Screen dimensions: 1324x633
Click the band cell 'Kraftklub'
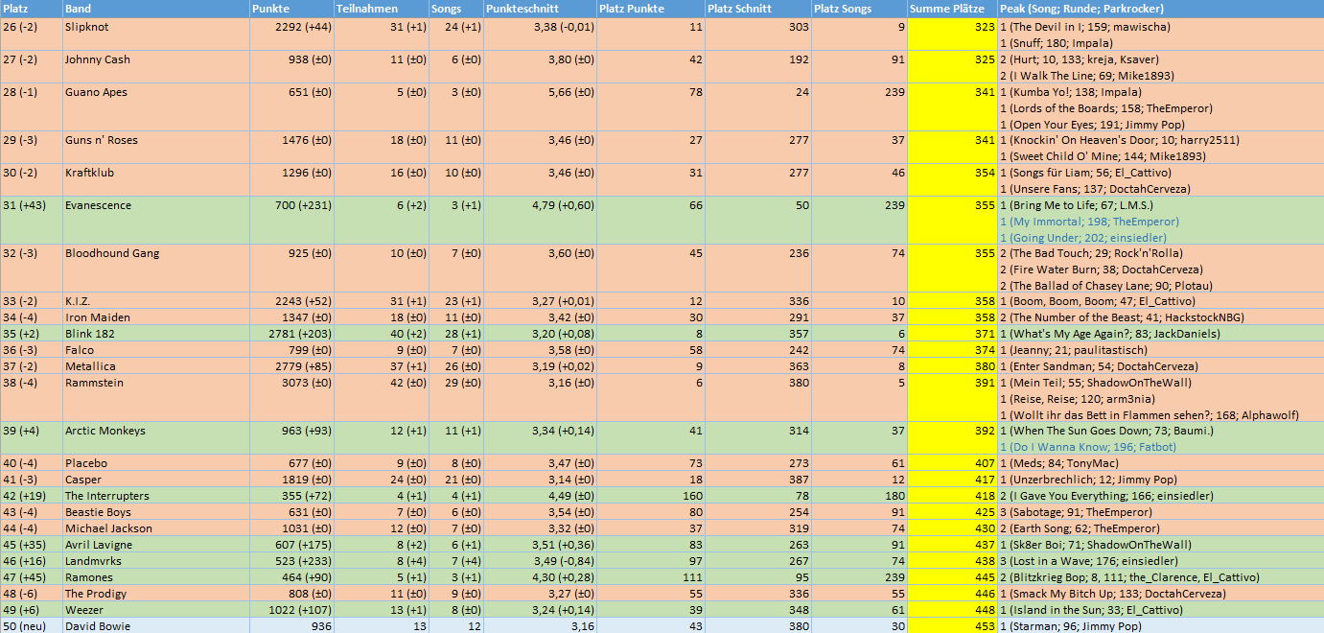coord(155,180)
